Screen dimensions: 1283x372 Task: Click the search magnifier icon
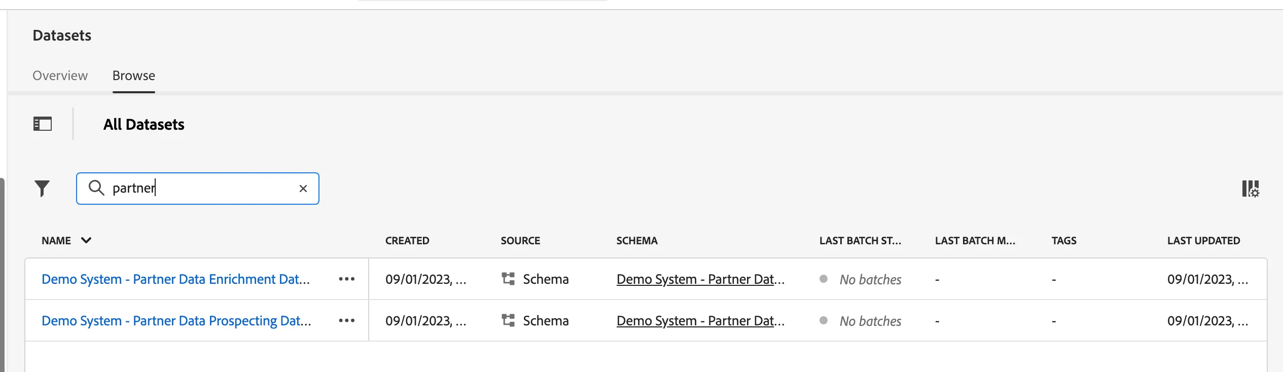pos(96,188)
